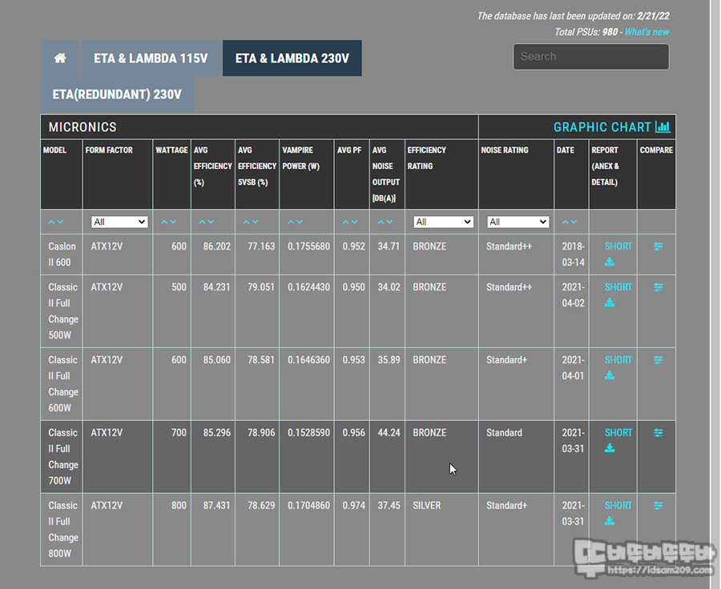The image size is (721, 589).
Task: Open SHORT report for Classic II 600W
Action: click(618, 360)
